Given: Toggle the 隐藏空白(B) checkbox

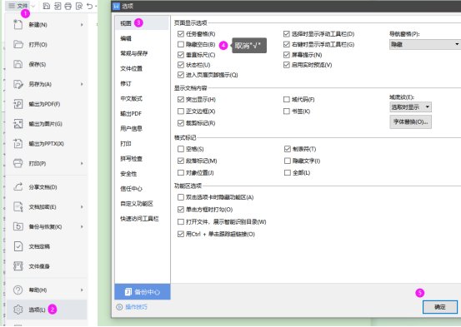Looking at the screenshot, I should (x=181, y=45).
